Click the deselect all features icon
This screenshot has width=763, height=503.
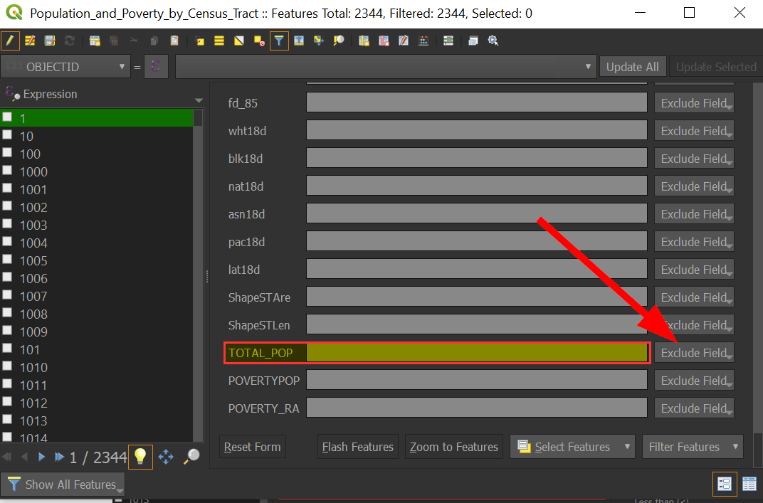[x=259, y=41]
